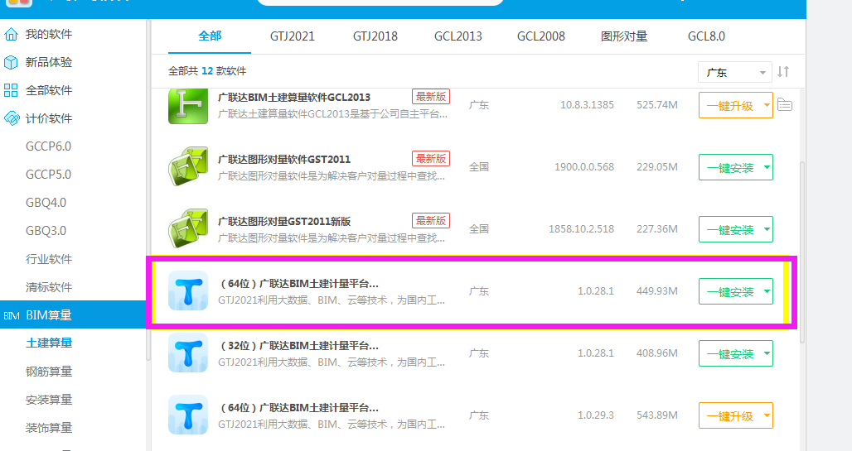Switch to the 全部 tab
852x451 pixels.
[210, 36]
